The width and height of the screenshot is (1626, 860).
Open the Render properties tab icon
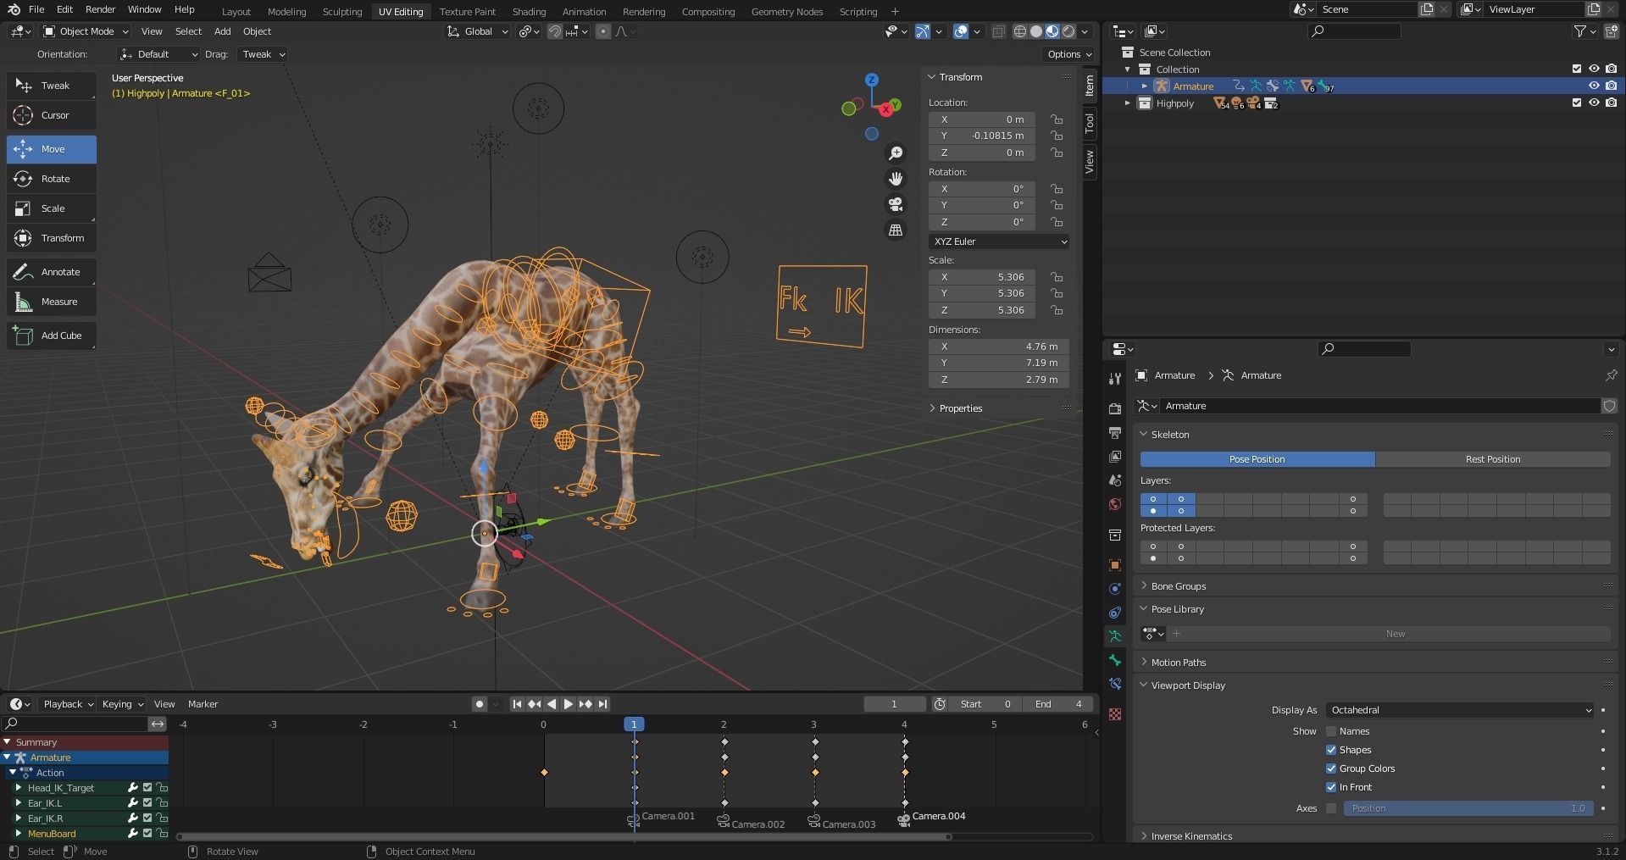(x=1115, y=408)
